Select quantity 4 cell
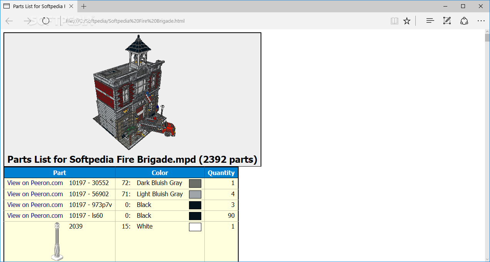Image resolution: width=490 pixels, height=262 pixels. tap(221, 194)
